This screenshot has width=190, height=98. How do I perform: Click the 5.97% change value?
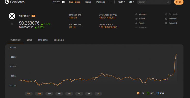(x=47, y=24)
